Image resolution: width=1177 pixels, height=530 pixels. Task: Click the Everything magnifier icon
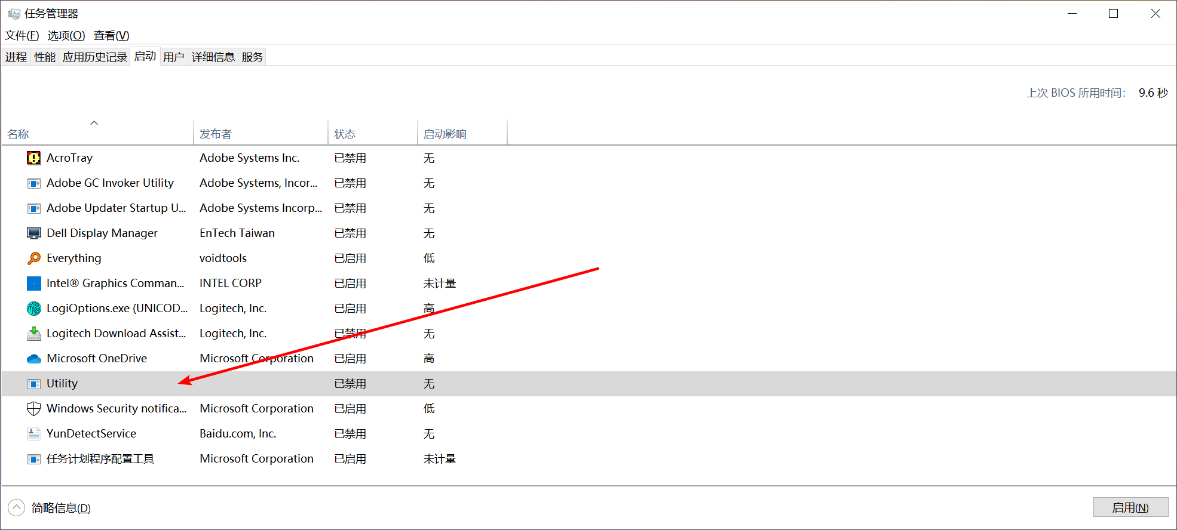click(34, 258)
